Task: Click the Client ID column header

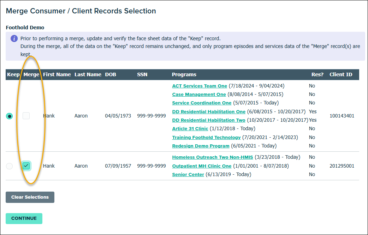Action: (x=340, y=75)
